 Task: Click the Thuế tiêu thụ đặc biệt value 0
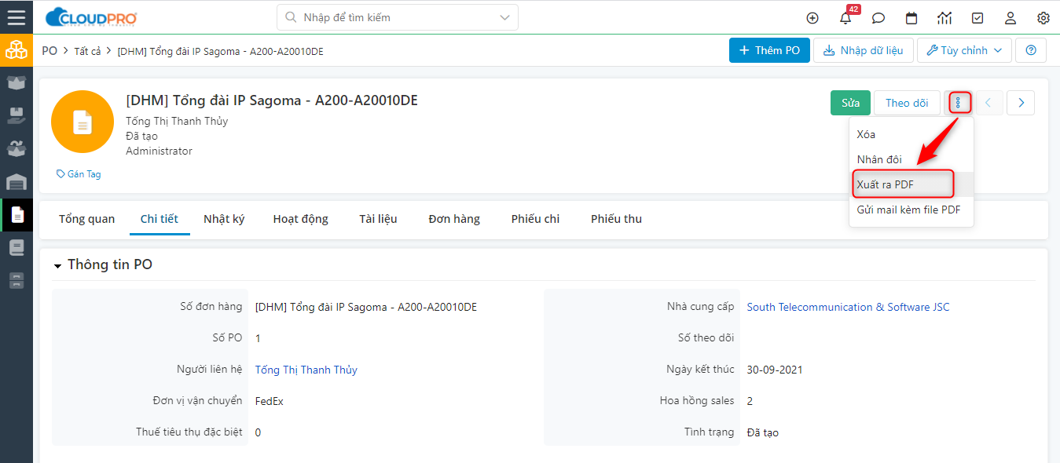click(258, 432)
